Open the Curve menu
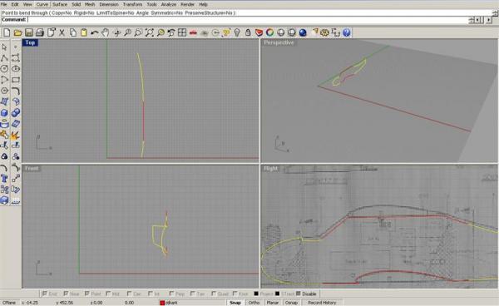The image size is (499, 306). point(42,4)
